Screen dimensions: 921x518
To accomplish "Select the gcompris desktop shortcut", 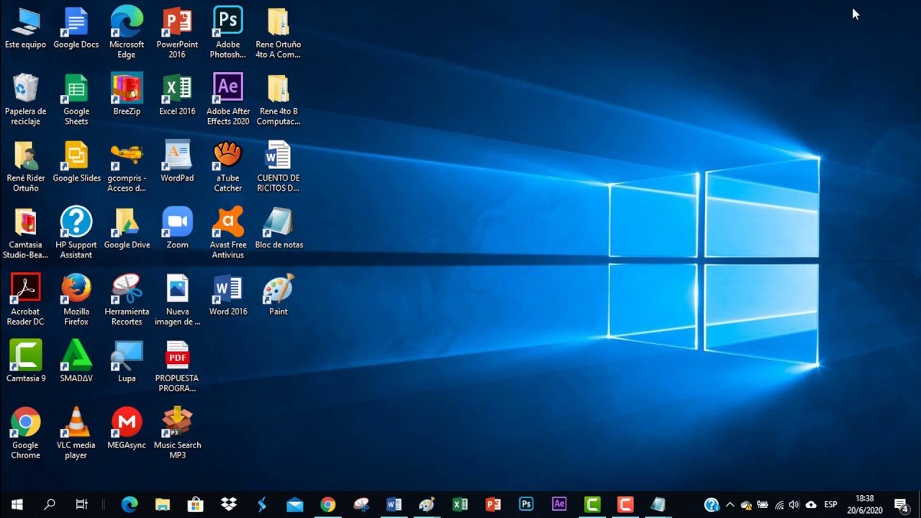I will click(127, 167).
